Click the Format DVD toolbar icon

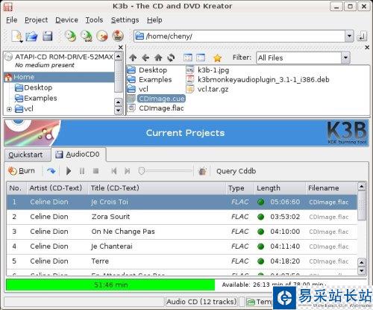point(118,36)
